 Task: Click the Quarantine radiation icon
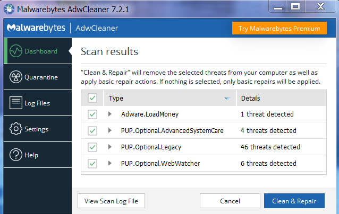[x=16, y=77]
